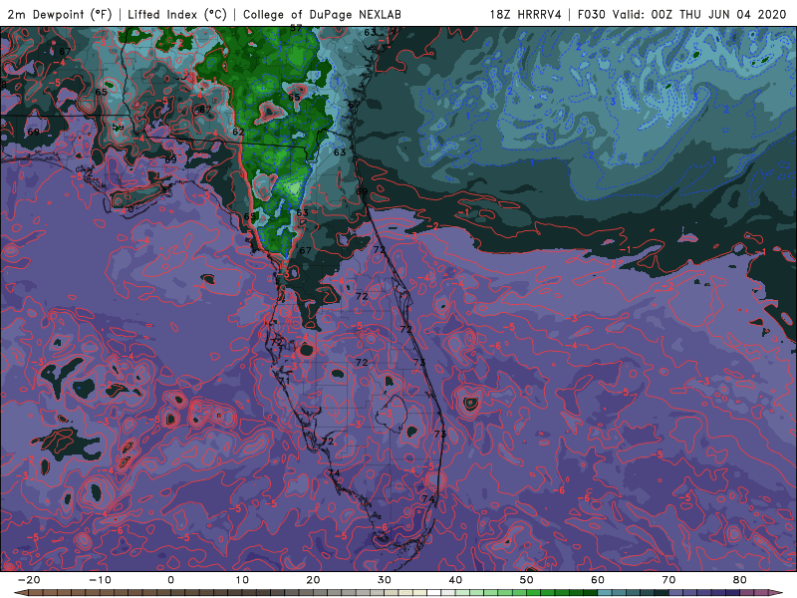The height and width of the screenshot is (598, 797).
Task: Select the 'College of DuPage NEXLAB' text
Action: tap(322, 15)
